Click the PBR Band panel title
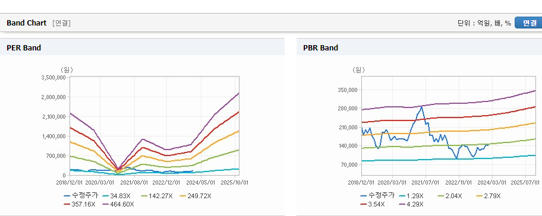The image size is (542, 216). (320, 48)
